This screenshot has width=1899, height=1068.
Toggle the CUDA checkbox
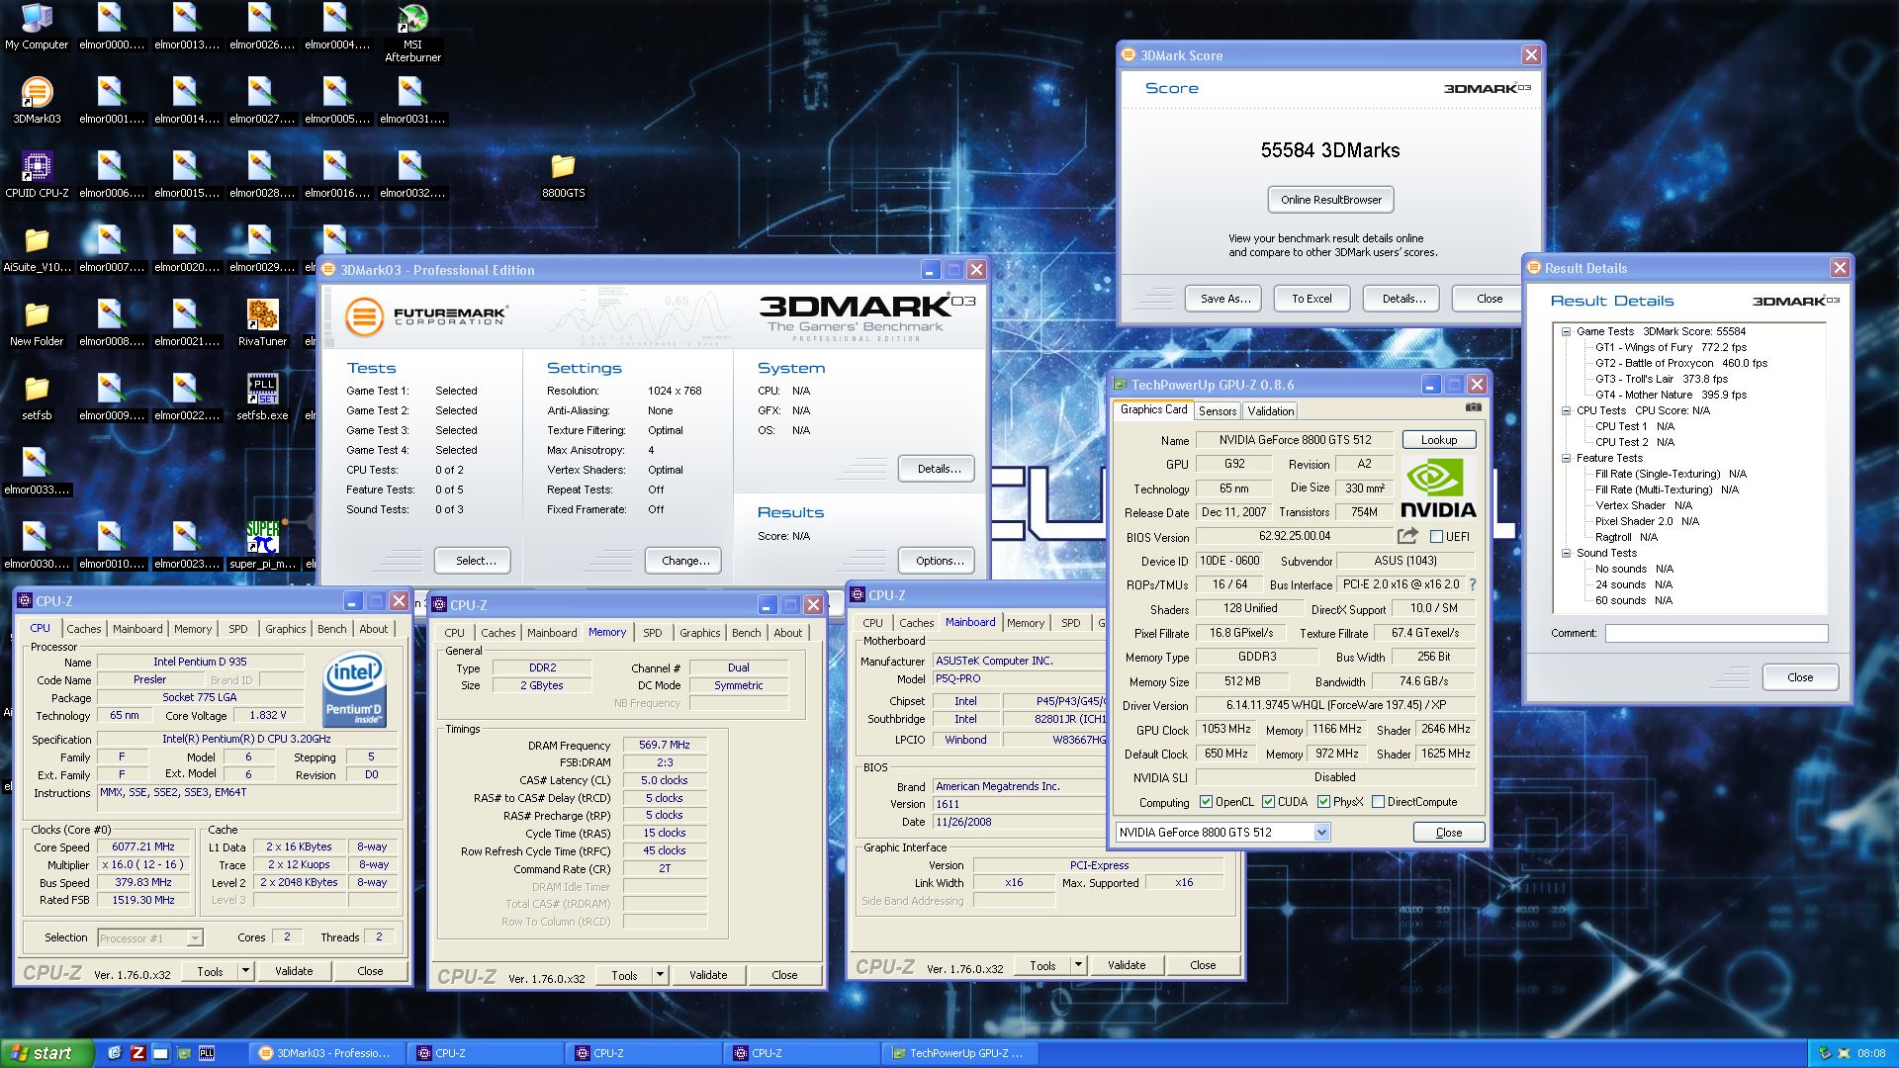pyautogui.click(x=1268, y=802)
